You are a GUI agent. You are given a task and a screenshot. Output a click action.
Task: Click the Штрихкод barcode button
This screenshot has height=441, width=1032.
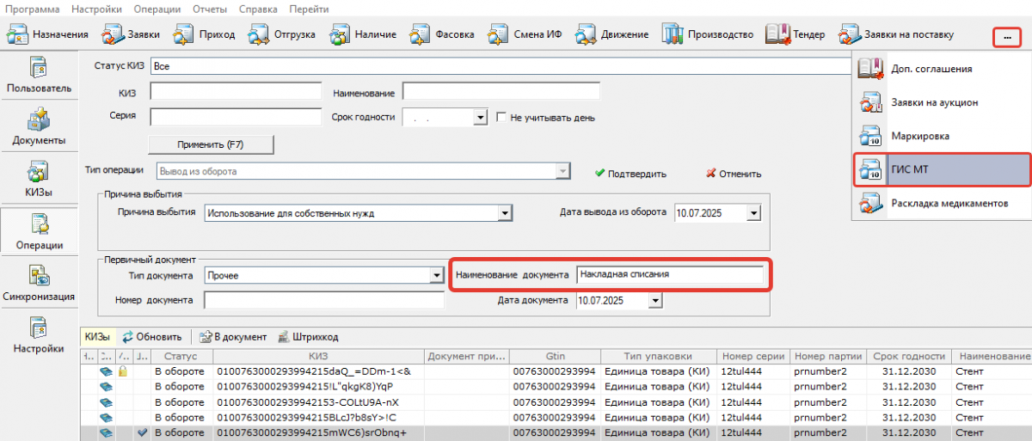tap(308, 337)
